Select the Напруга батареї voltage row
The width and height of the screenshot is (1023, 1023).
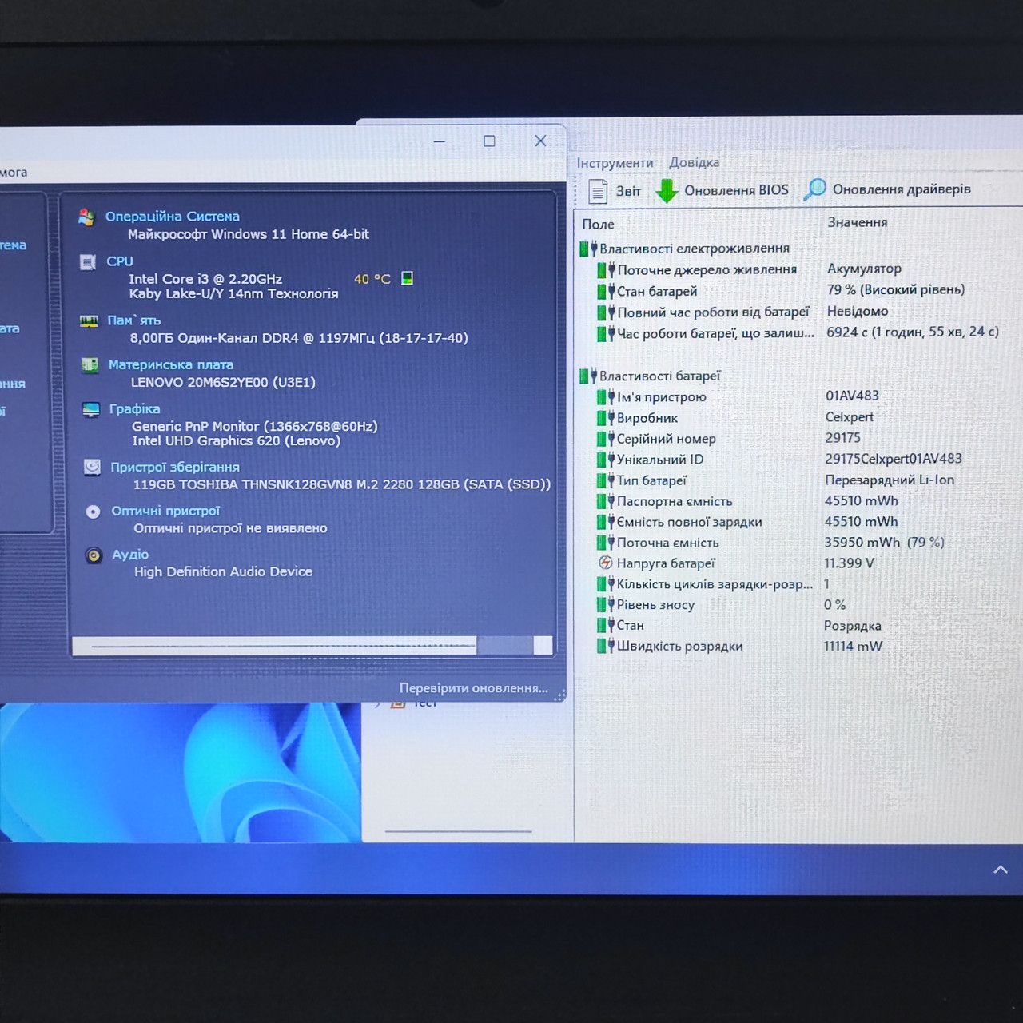[x=801, y=563]
